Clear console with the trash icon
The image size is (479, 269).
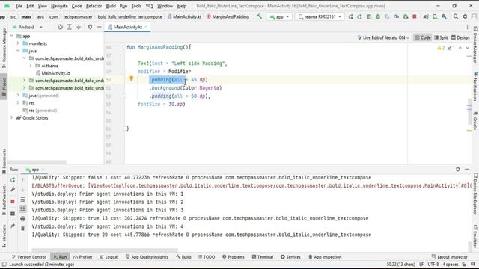pyautogui.click(x=22, y=228)
